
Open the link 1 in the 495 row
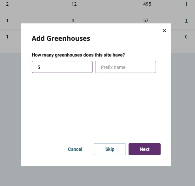click(186, 4)
